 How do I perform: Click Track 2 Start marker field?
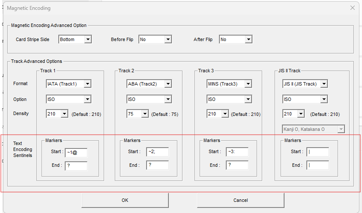pos(158,152)
